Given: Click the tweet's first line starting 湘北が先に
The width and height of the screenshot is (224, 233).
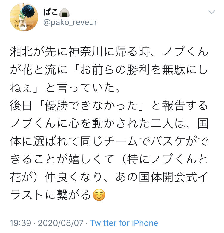Looking at the screenshot, I should [x=109, y=52].
